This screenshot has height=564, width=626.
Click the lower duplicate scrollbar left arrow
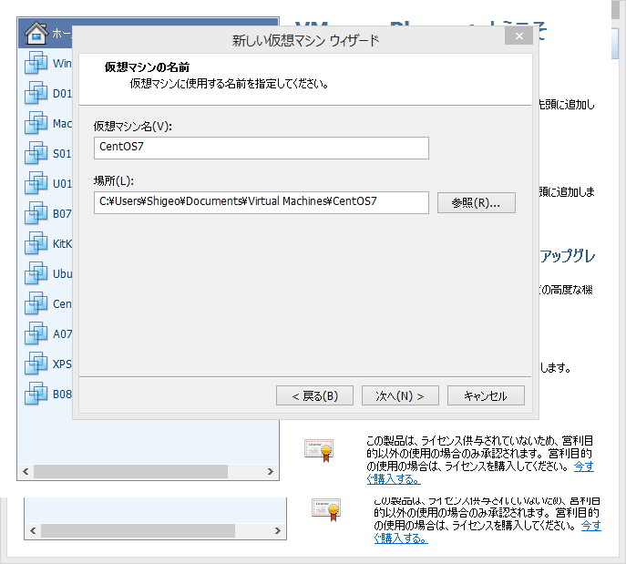[x=33, y=531]
